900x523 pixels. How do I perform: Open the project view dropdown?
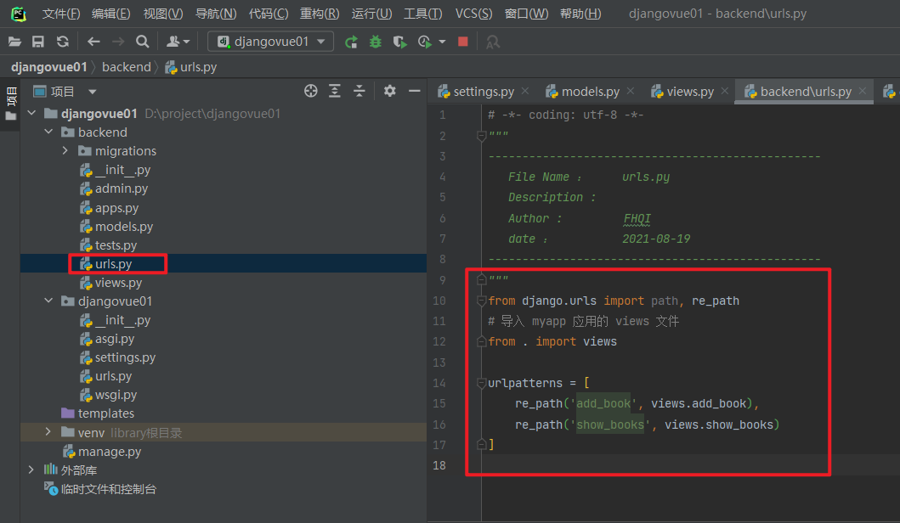(x=93, y=92)
